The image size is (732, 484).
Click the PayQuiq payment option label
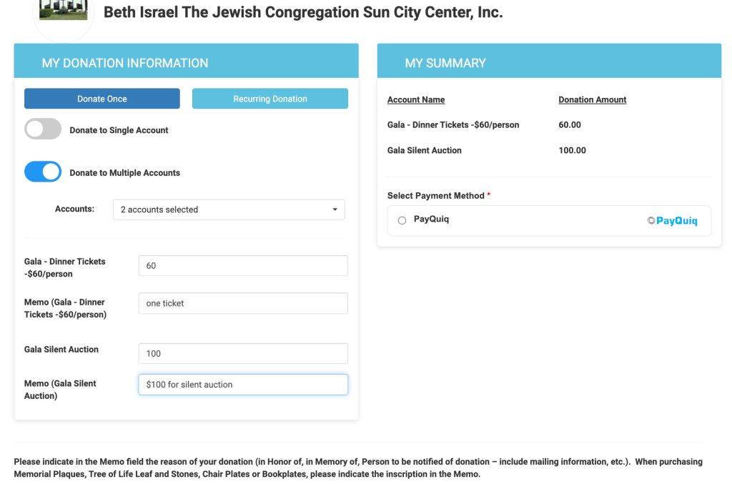coord(431,219)
